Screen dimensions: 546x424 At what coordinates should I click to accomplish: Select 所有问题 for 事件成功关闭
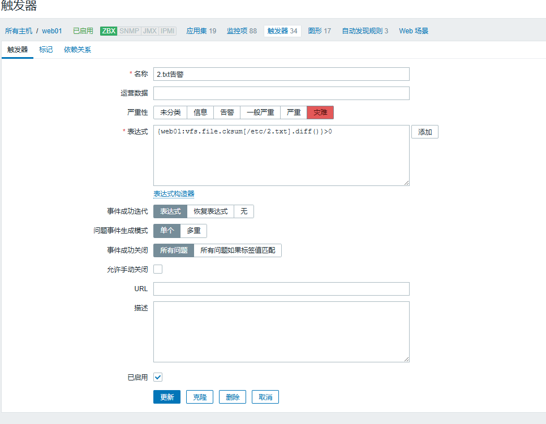coord(174,250)
